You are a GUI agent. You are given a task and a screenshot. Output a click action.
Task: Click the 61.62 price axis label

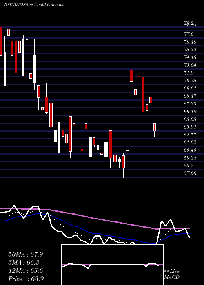click(x=190, y=142)
